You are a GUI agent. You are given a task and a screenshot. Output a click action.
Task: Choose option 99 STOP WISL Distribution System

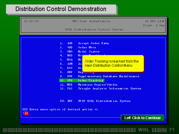tap(95, 101)
